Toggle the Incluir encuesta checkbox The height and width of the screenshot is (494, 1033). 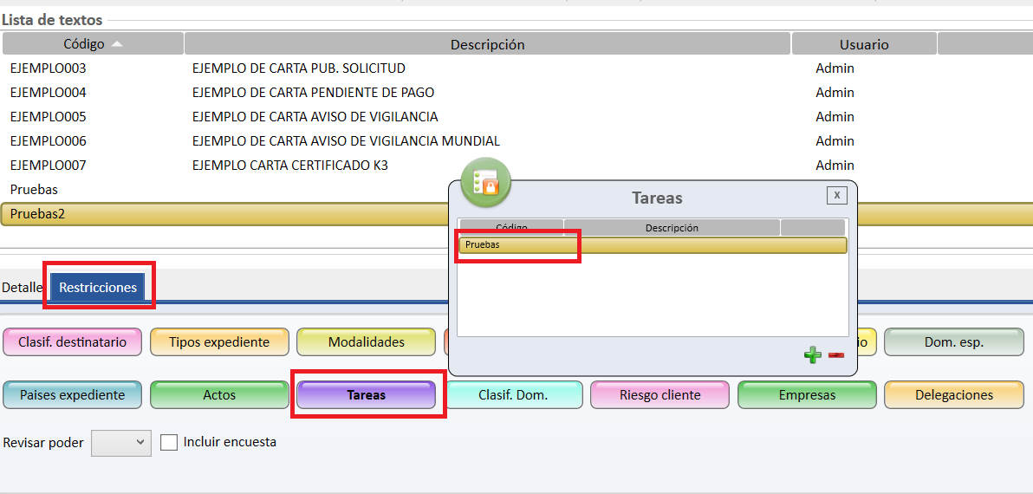pyautogui.click(x=169, y=442)
